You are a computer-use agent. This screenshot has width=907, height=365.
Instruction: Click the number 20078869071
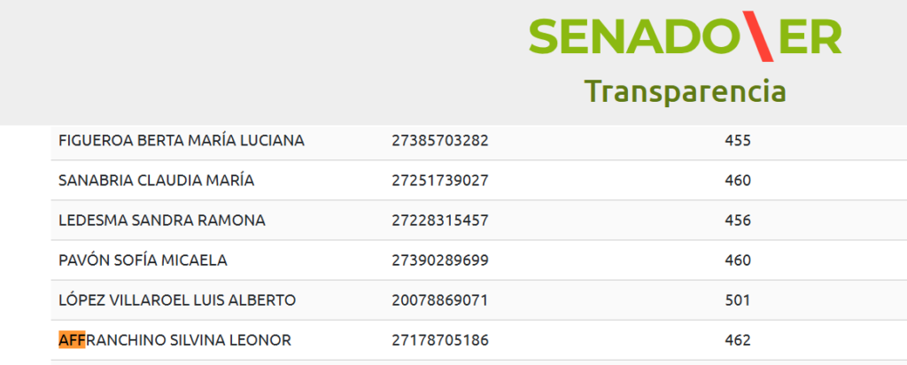pyautogui.click(x=439, y=300)
